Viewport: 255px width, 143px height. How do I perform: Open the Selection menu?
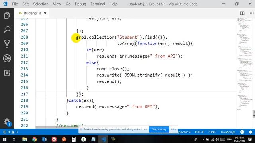click(41, 4)
